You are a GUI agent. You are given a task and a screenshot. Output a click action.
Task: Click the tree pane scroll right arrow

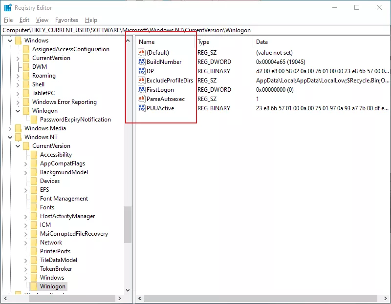[119, 298]
